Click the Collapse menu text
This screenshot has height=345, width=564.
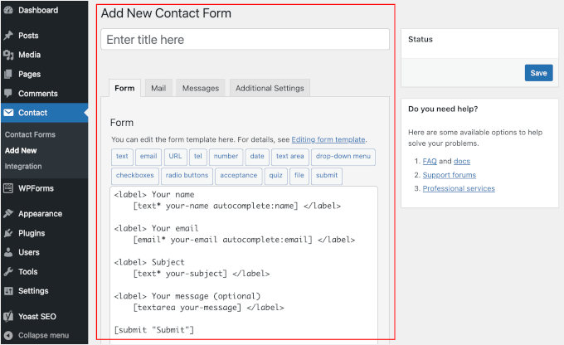click(x=43, y=335)
